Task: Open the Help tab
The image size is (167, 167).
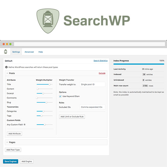Action: 41,52
